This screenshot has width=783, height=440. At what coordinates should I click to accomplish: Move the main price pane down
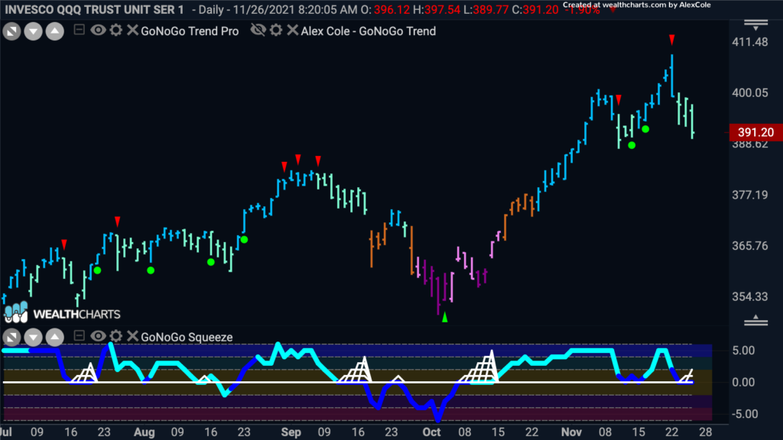pos(34,31)
